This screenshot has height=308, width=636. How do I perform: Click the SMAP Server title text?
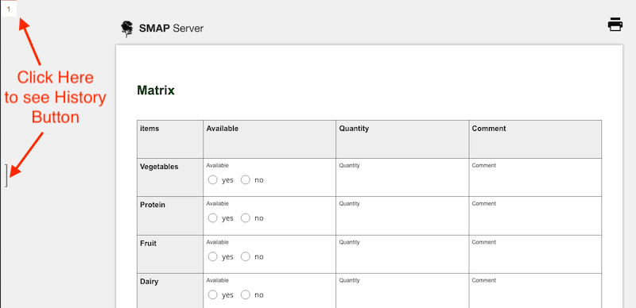tap(171, 29)
